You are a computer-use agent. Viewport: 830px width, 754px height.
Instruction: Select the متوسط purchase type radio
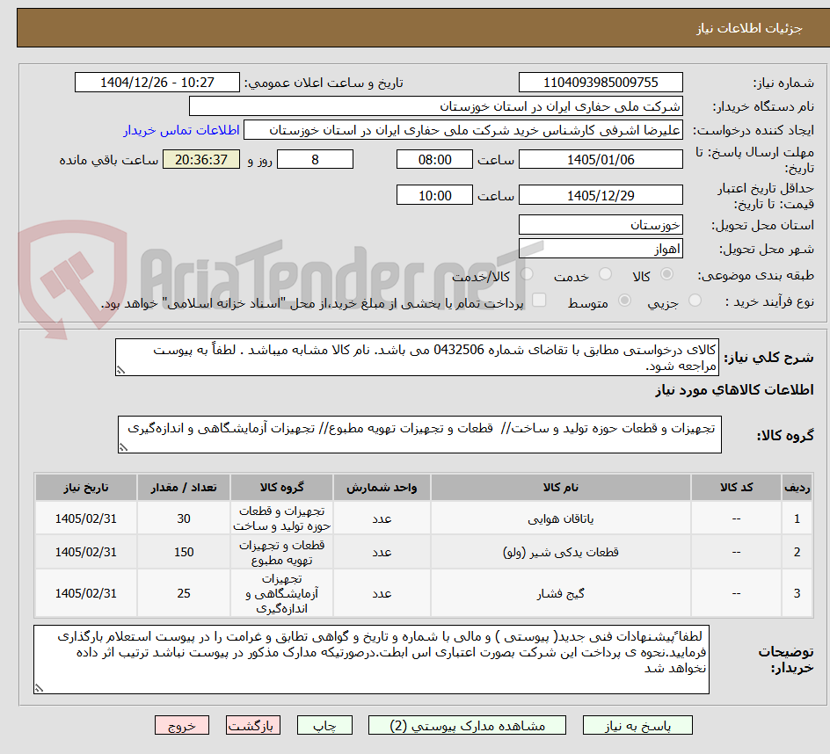pyautogui.click(x=624, y=301)
